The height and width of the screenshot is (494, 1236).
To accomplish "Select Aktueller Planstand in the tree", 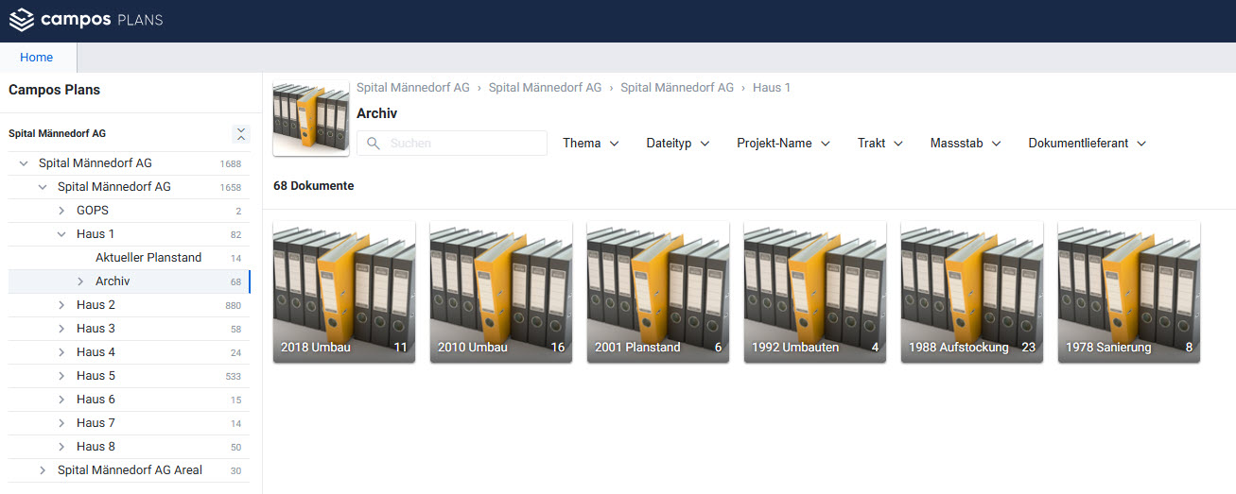I will point(148,258).
